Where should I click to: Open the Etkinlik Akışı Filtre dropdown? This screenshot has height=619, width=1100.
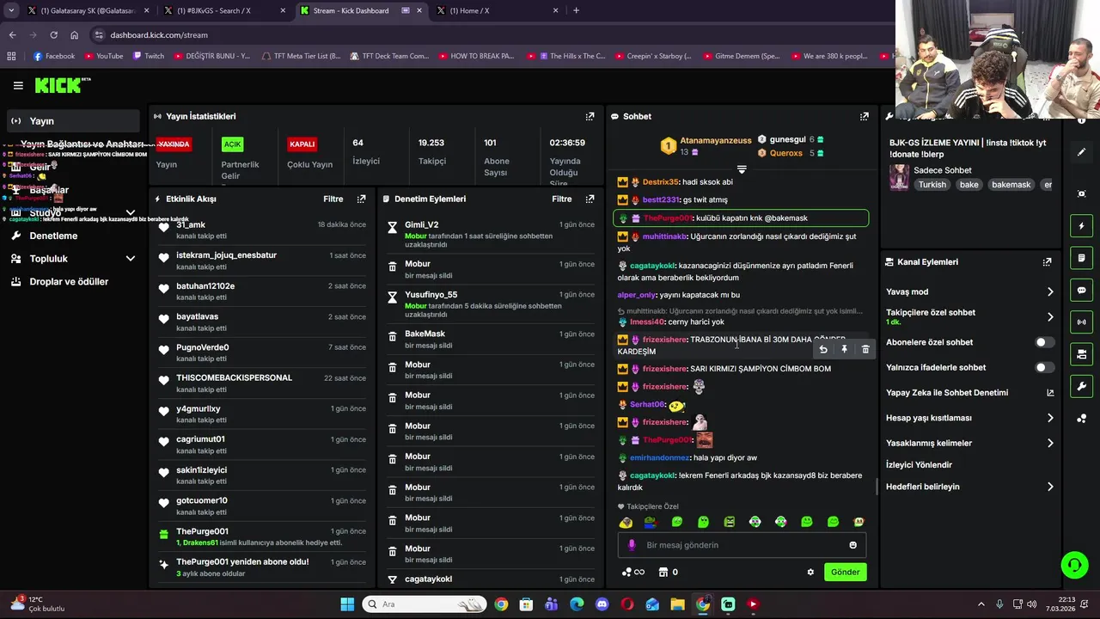point(333,199)
